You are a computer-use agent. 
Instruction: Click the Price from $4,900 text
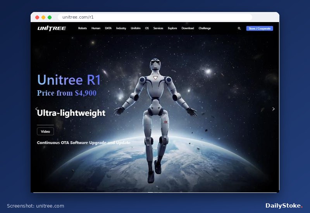67,93
